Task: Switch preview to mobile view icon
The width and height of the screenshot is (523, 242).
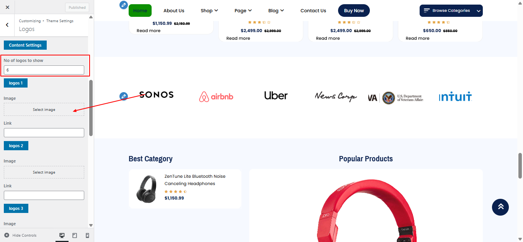Action: click(x=87, y=235)
